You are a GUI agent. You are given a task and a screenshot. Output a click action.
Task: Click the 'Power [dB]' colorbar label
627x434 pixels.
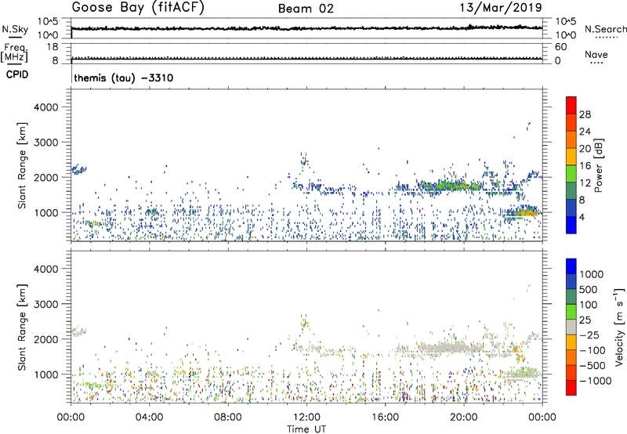click(599, 165)
